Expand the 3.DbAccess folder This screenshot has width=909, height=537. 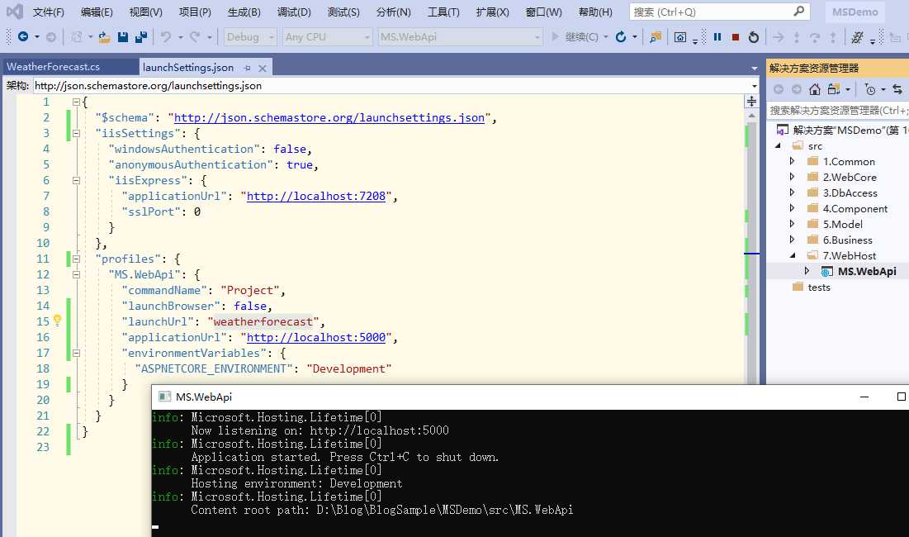coord(792,192)
